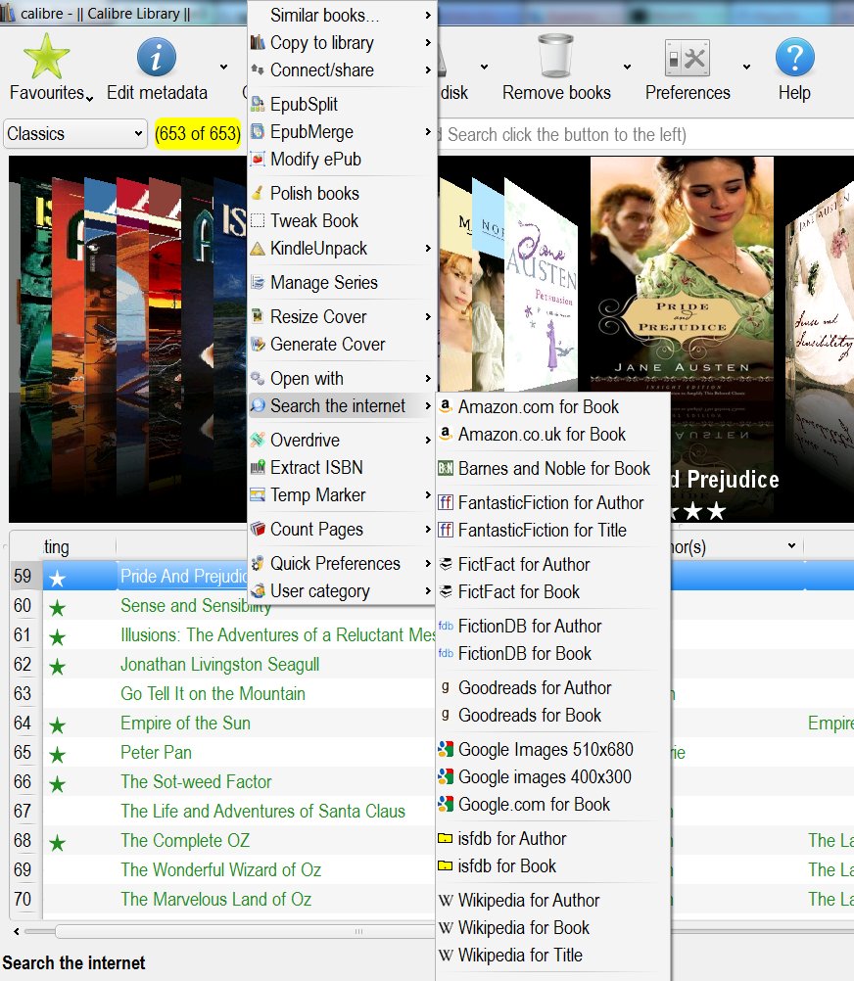
Task: Expand the Preferences dropdown arrow
Action: coord(746,67)
